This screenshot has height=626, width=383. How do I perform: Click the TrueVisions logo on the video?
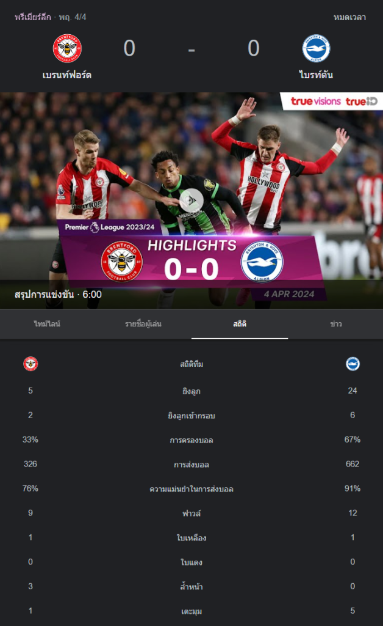pos(316,101)
